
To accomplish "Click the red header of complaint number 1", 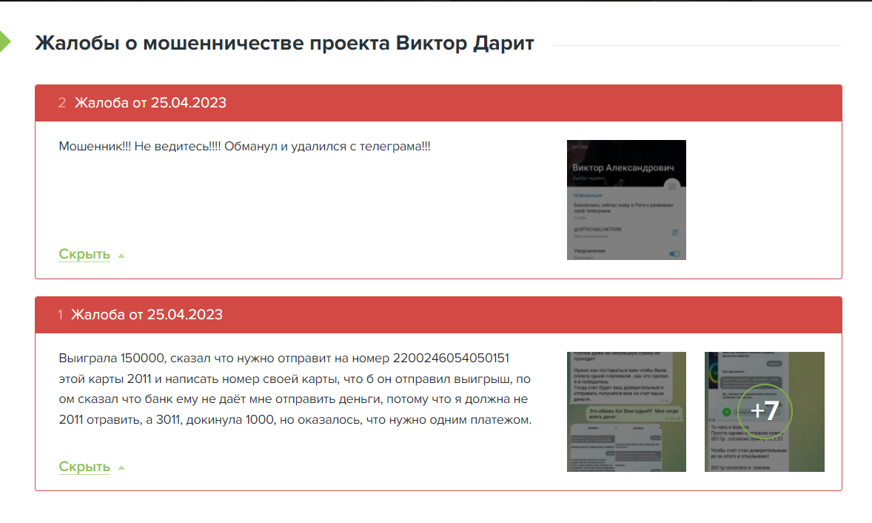I will coord(438,315).
